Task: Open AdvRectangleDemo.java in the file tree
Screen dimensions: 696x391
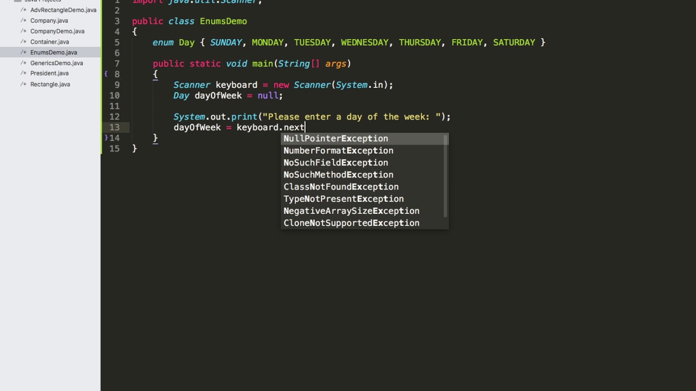Action: coord(63,10)
